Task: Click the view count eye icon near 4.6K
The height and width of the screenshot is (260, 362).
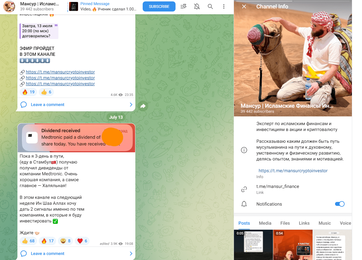Action: [120, 95]
